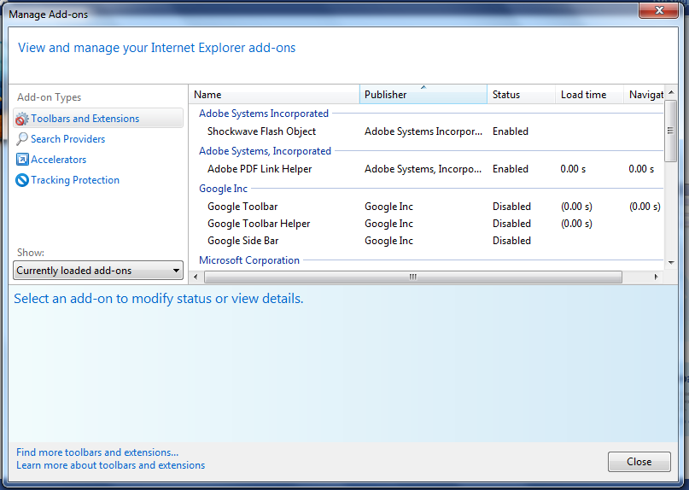Click the vertical scrollbar down arrow
Screen dimensions: 689x490
tap(671, 263)
